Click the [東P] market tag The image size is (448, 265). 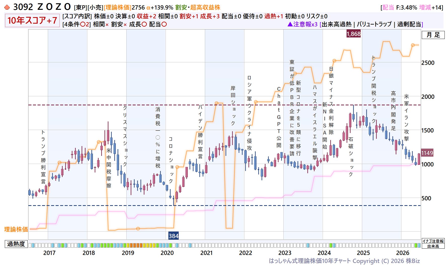tap(81, 8)
